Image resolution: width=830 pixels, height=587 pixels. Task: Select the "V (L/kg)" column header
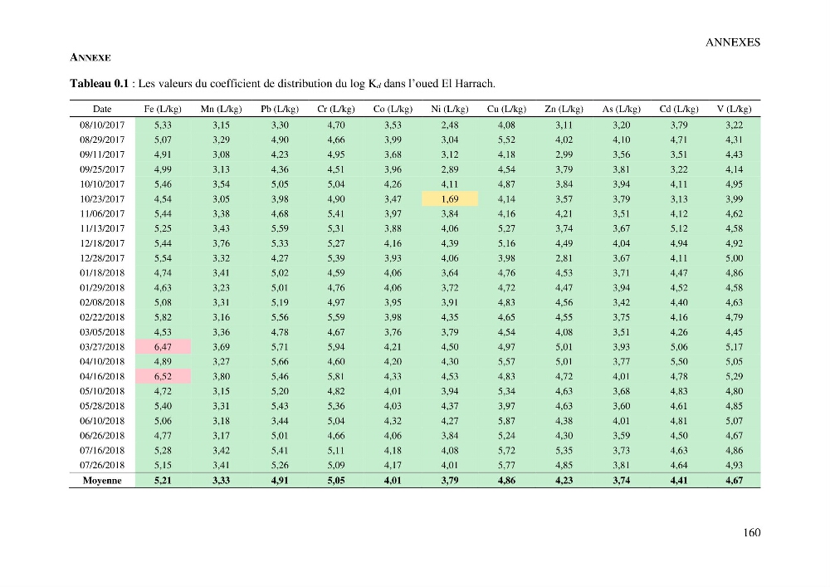(735, 109)
